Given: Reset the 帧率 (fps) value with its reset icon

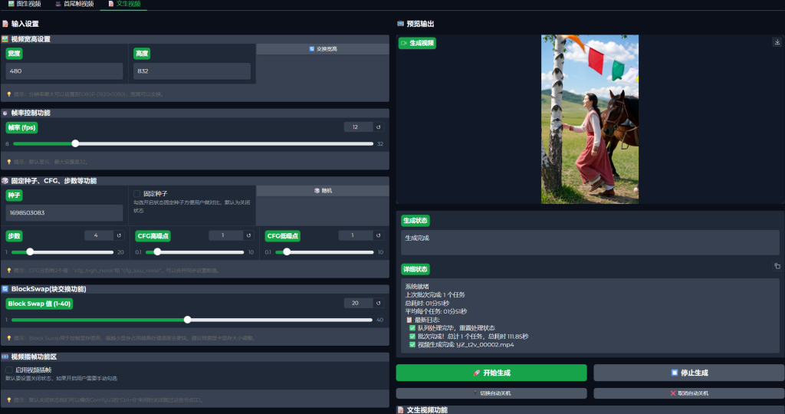Looking at the screenshot, I should [378, 127].
